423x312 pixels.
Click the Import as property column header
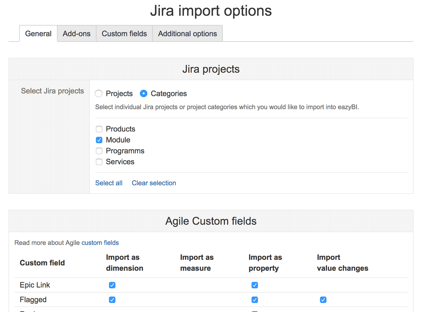pos(265,263)
